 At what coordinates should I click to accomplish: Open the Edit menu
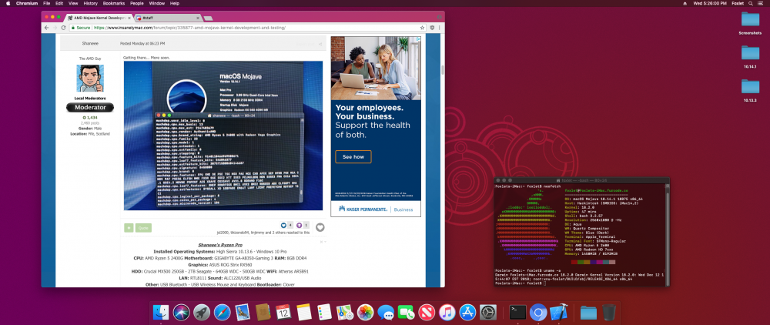pos(59,3)
